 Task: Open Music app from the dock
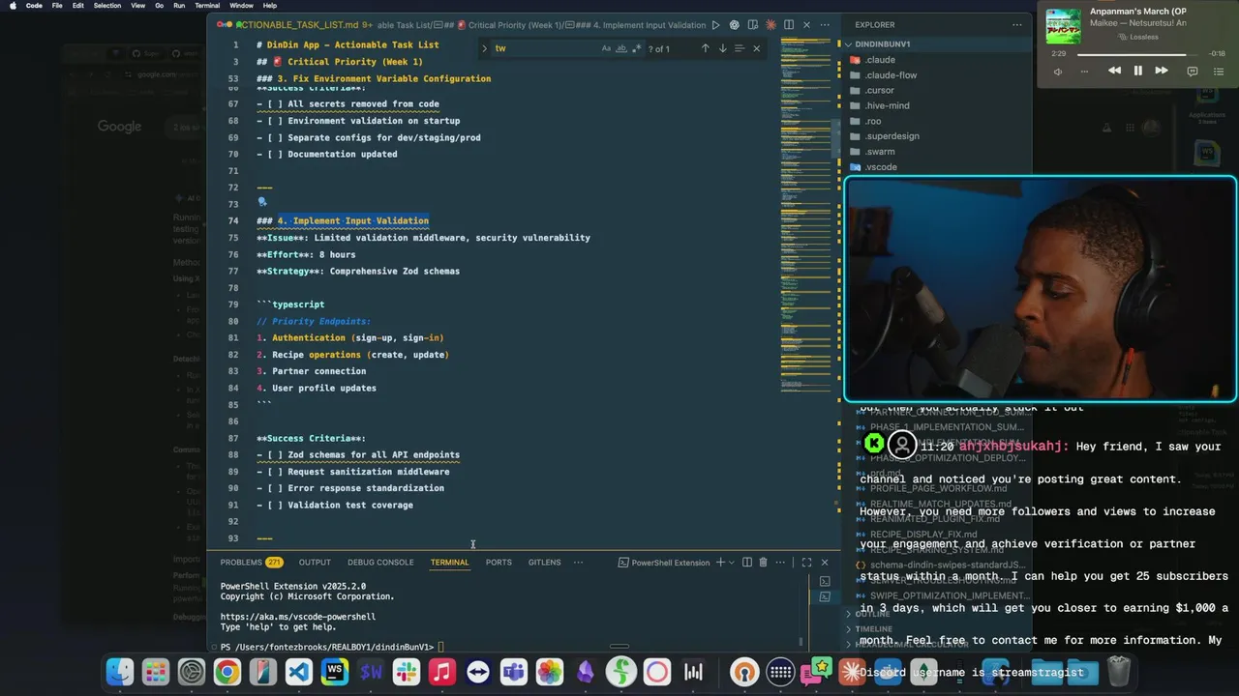coord(442,672)
